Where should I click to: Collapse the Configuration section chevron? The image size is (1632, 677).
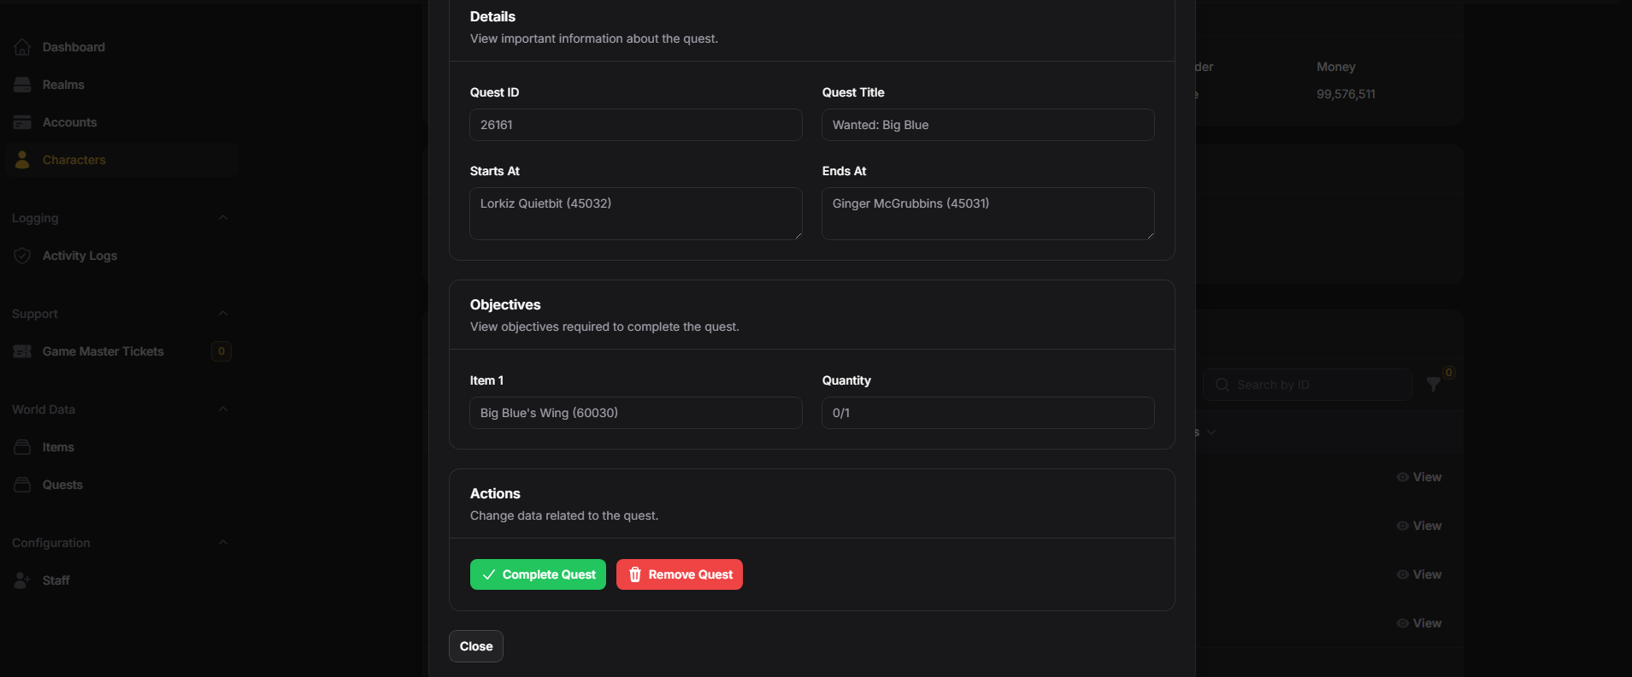coord(223,543)
